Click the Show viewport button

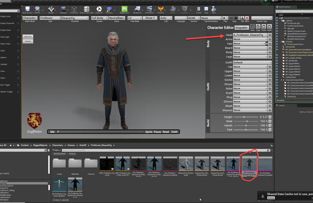click(150, 18)
